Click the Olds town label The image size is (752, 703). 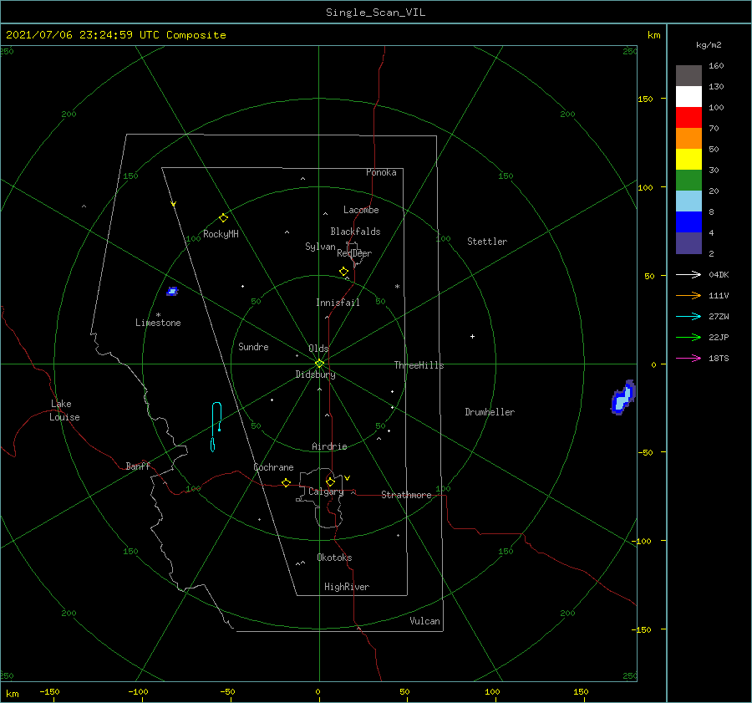(318, 349)
